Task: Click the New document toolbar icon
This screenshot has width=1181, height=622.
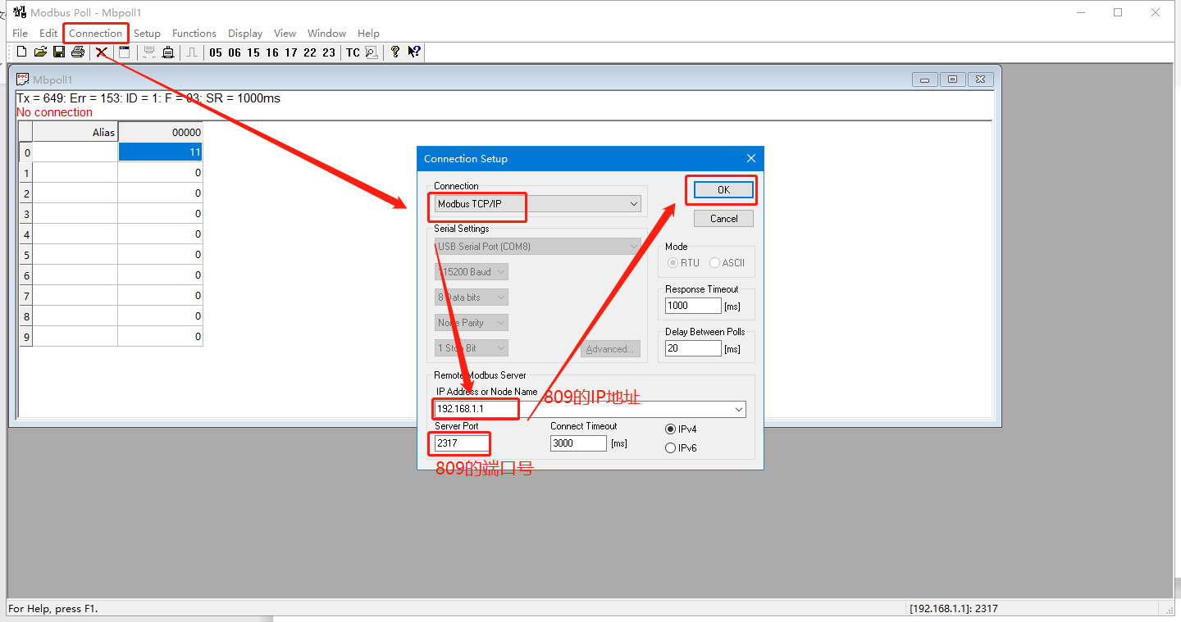Action: point(21,52)
